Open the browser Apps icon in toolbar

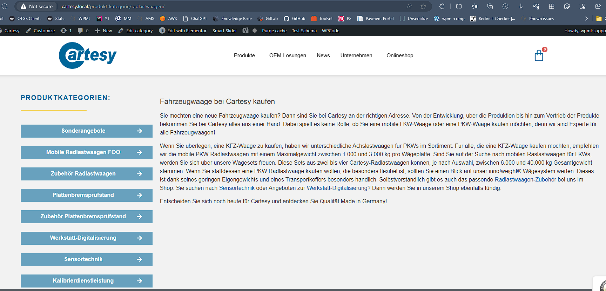[x=552, y=6]
